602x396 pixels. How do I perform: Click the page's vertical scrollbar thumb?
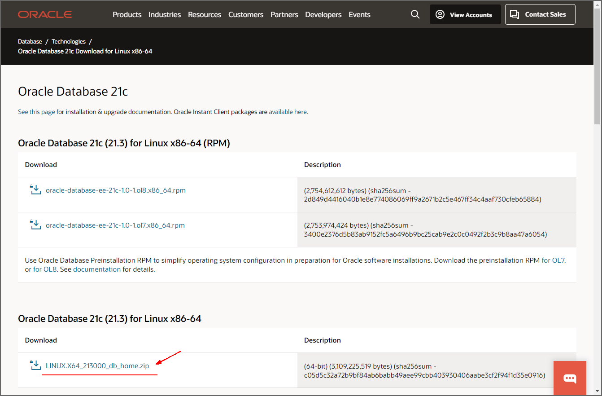coord(597,66)
